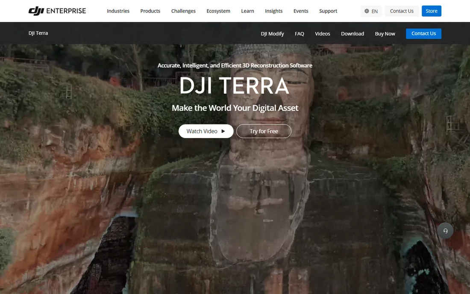
Task: Click the gray Contact Us button in top bar
Action: (x=402, y=11)
